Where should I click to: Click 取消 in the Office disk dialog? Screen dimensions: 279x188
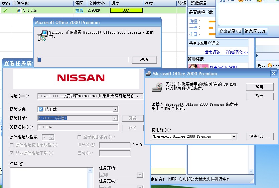point(260,96)
